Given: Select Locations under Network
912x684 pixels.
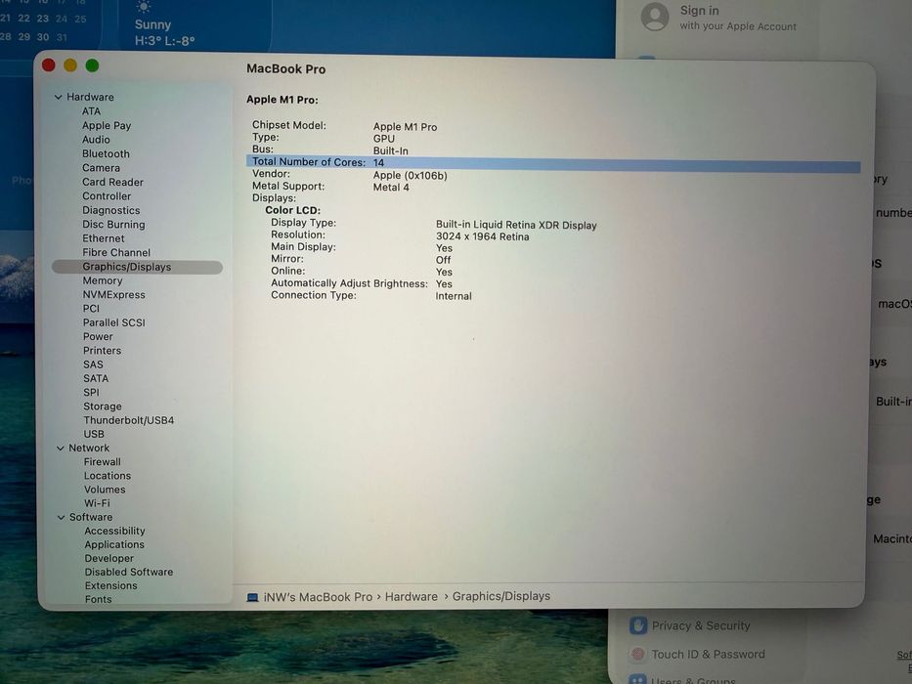Looking at the screenshot, I should (x=108, y=476).
